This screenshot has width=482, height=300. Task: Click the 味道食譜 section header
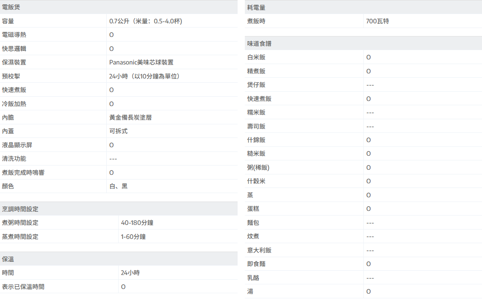(259, 43)
